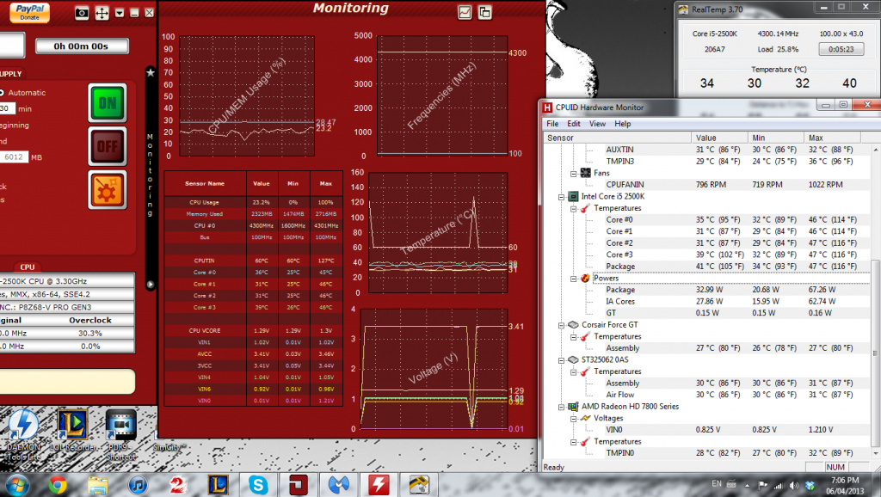Open the OCCT dropdown arrow menu beside the move icon
The width and height of the screenshot is (881, 497).
pos(119,12)
